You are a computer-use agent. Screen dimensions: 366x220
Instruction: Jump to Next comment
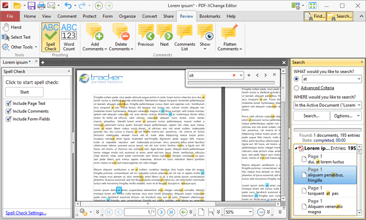[164, 38]
